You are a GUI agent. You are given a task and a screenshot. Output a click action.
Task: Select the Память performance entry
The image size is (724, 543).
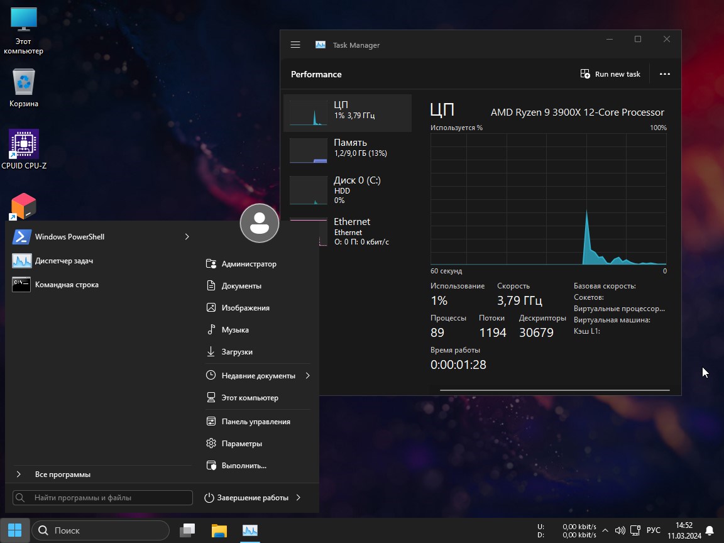347,151
